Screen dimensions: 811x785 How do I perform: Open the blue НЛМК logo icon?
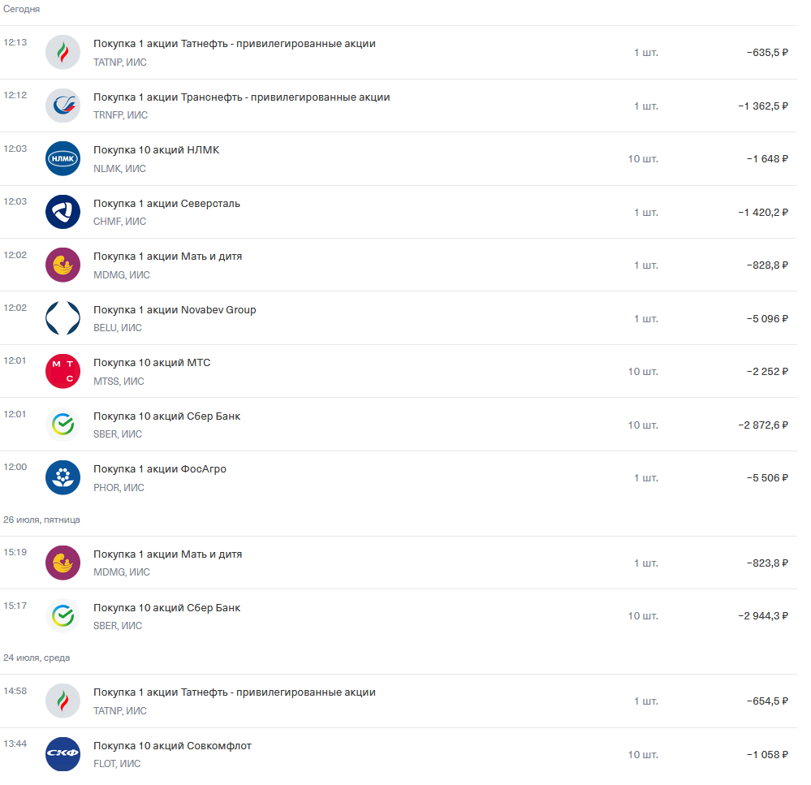63,159
